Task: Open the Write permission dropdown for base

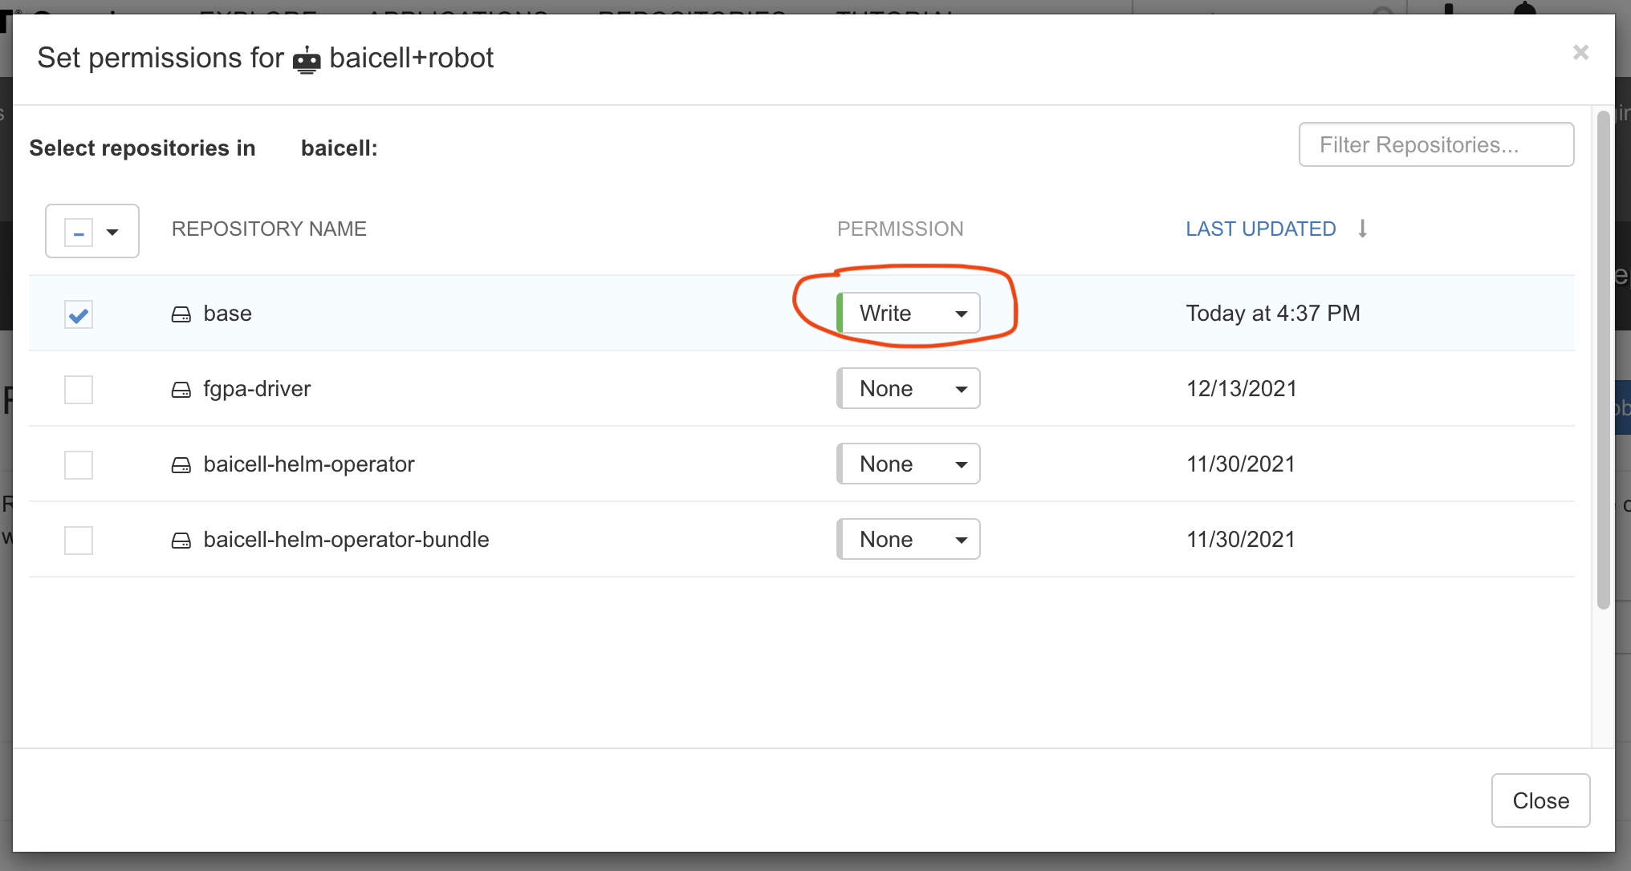Action: pos(909,313)
